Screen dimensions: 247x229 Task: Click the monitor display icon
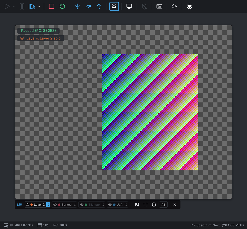[x=129, y=6]
